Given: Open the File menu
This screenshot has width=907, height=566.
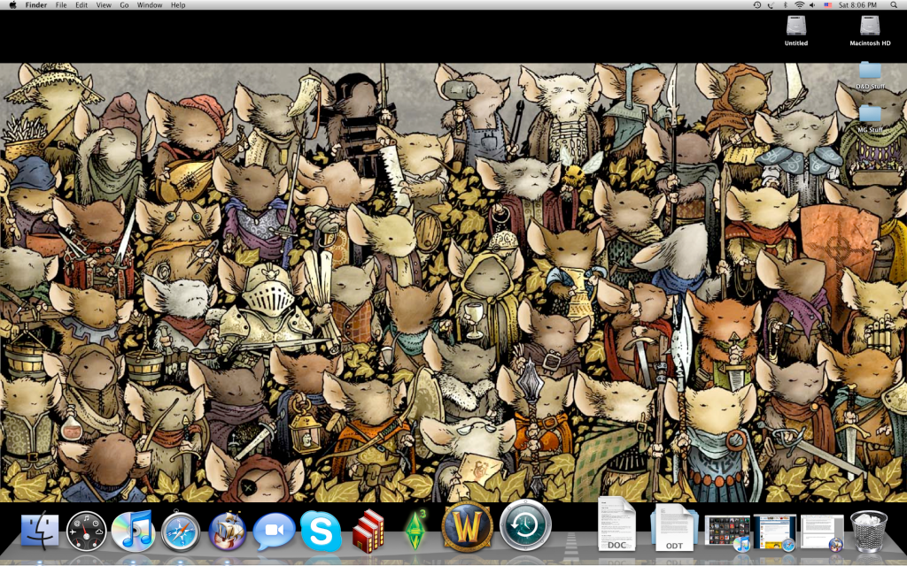Looking at the screenshot, I should (61, 4).
